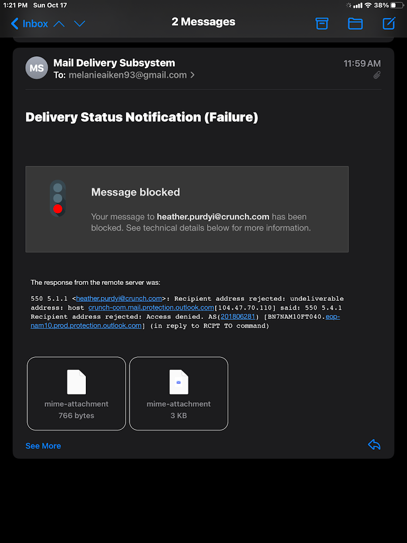Tap the 201806281 link
The width and height of the screenshot is (407, 543).
[237, 317]
